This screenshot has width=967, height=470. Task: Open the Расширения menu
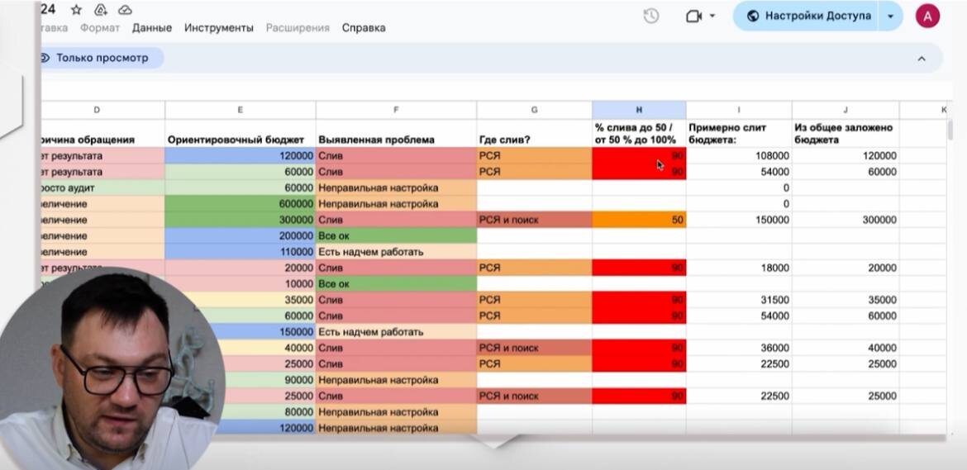(x=298, y=28)
